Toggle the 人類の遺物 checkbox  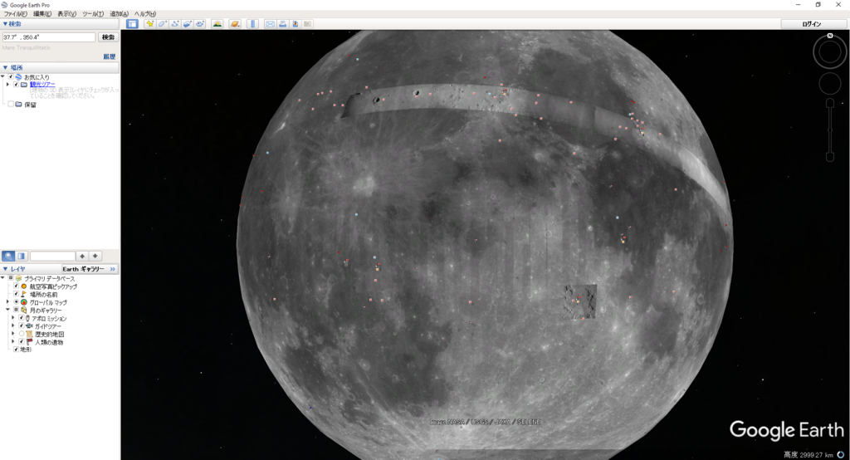22,342
